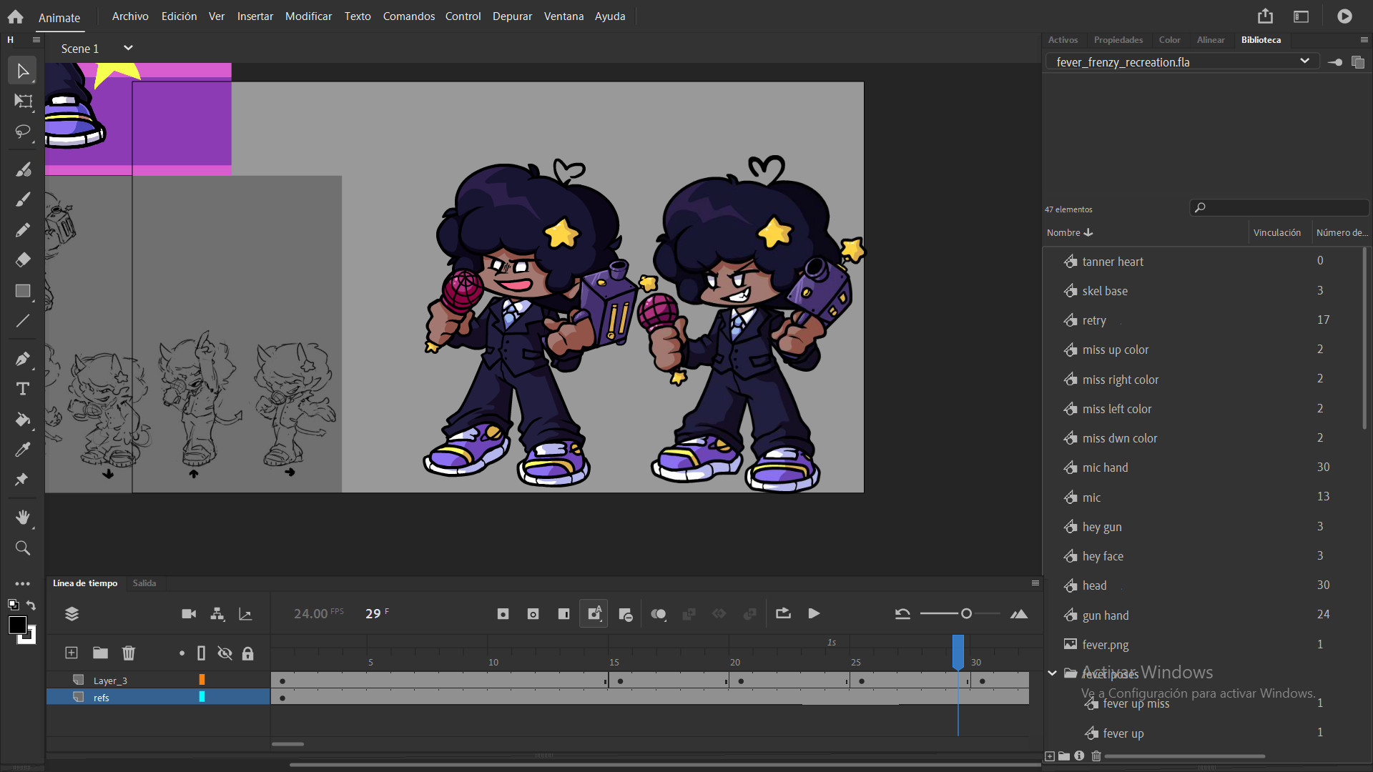Image resolution: width=1373 pixels, height=772 pixels.
Task: Toggle visibility of all layers
Action: [225, 653]
